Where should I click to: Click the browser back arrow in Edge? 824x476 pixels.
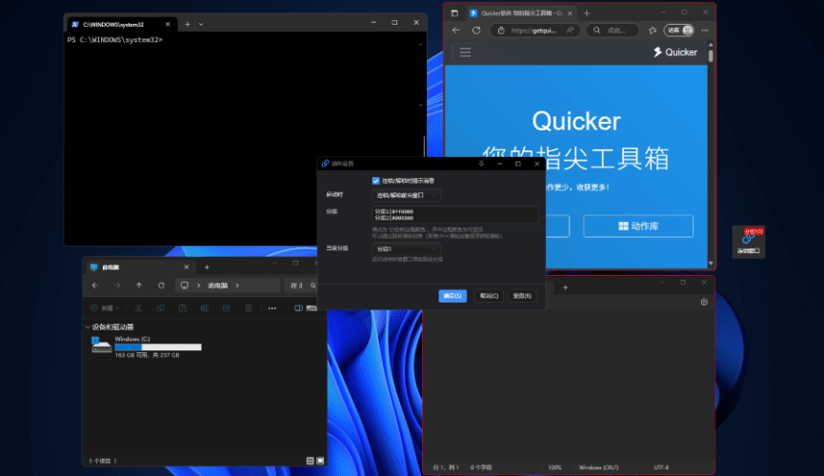click(456, 30)
